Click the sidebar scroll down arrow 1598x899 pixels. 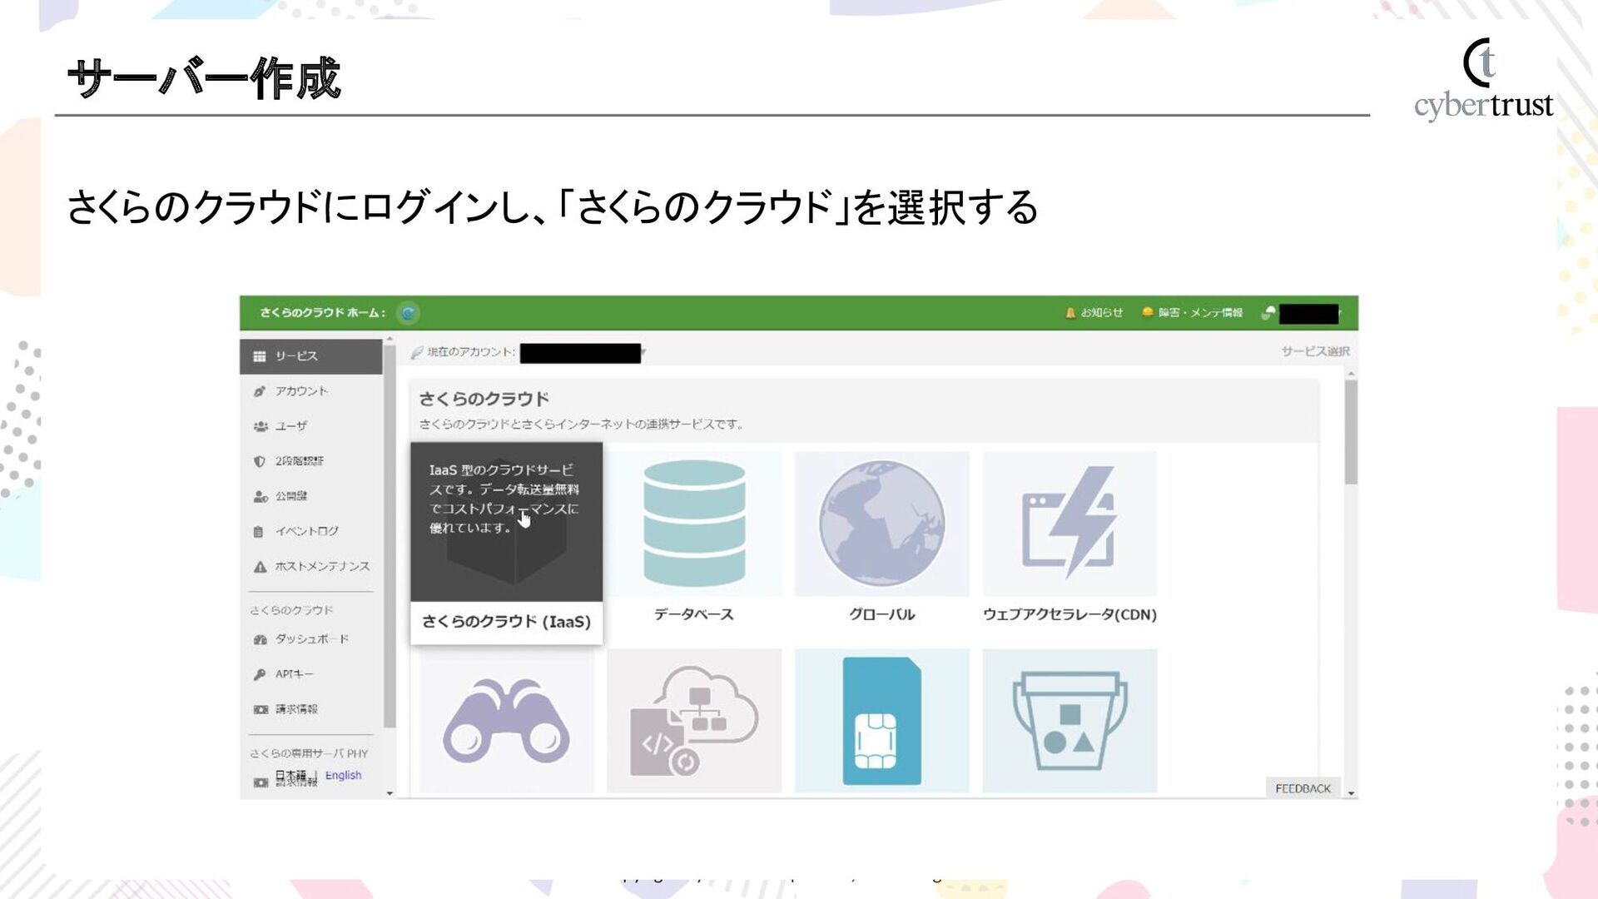(x=390, y=793)
